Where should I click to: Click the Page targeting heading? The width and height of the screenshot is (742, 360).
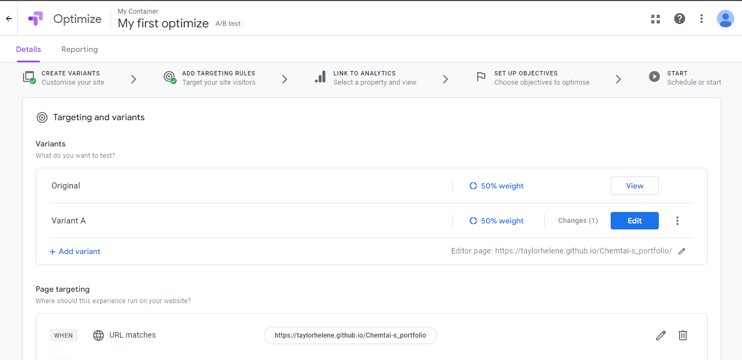62,289
